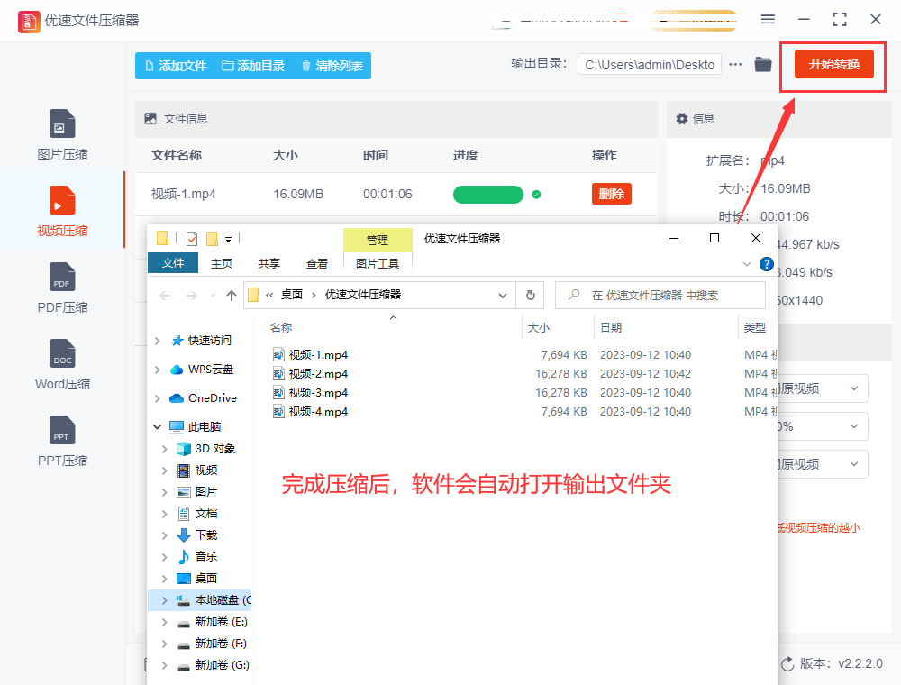Switch to the 查看 ribbon tab

click(x=316, y=263)
